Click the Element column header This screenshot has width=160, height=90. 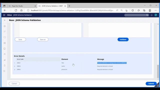[65, 59]
